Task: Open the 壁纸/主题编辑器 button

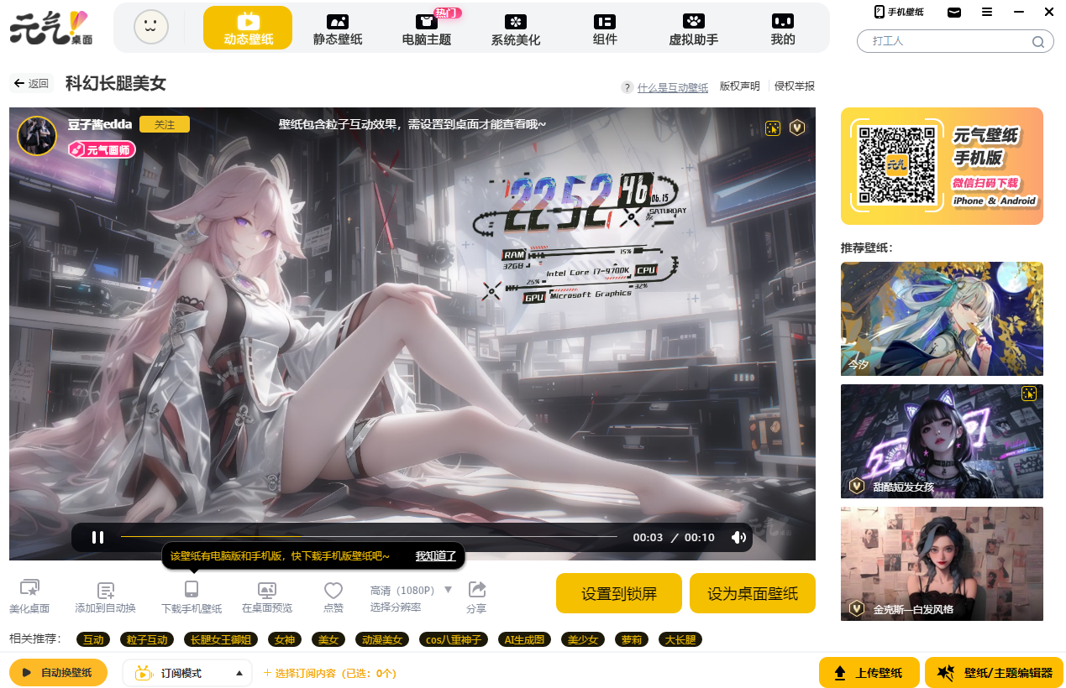Action: pyautogui.click(x=995, y=673)
